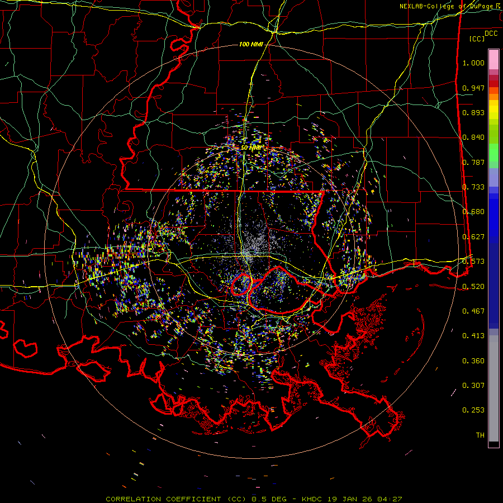This screenshot has width=503, height=503.
Task: Click the DCC label above the color scale
Action: (x=491, y=34)
